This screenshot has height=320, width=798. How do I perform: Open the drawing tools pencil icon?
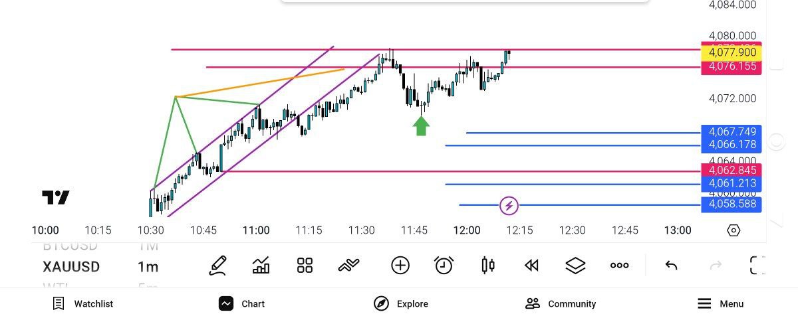(217, 266)
